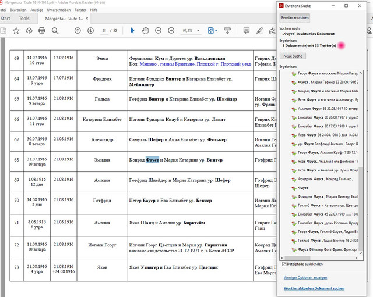Click the results list vertical scrollbar thumb
The image size is (373, 297).
pos(361,208)
